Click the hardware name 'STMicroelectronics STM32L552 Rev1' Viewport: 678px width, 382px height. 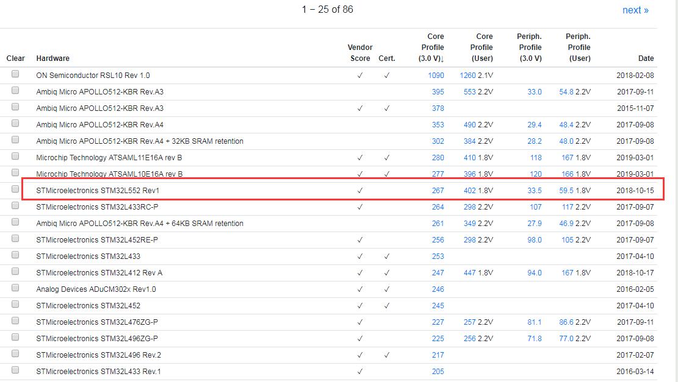98,190
